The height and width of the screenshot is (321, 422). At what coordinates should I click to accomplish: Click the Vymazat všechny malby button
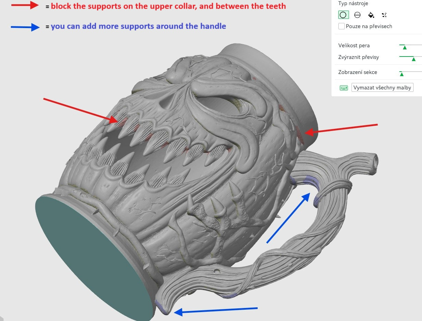[382, 87]
